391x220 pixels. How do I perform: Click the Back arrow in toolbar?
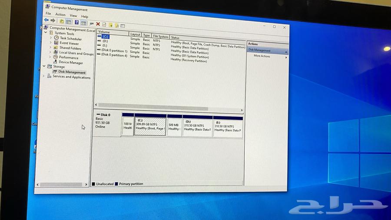46,20
